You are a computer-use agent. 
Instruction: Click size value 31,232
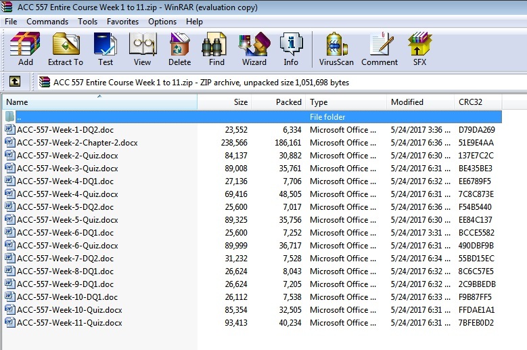coord(236,259)
